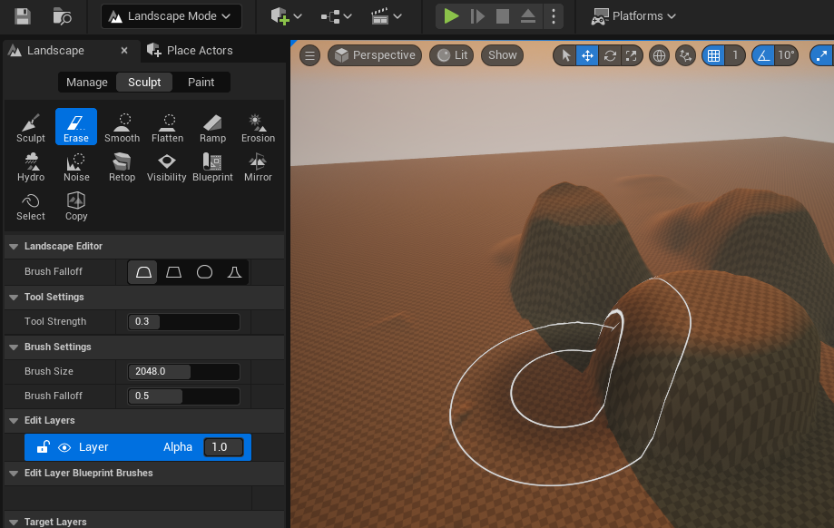Open the Landscape Mode dropdown
This screenshot has width=834, height=528.
tap(172, 16)
